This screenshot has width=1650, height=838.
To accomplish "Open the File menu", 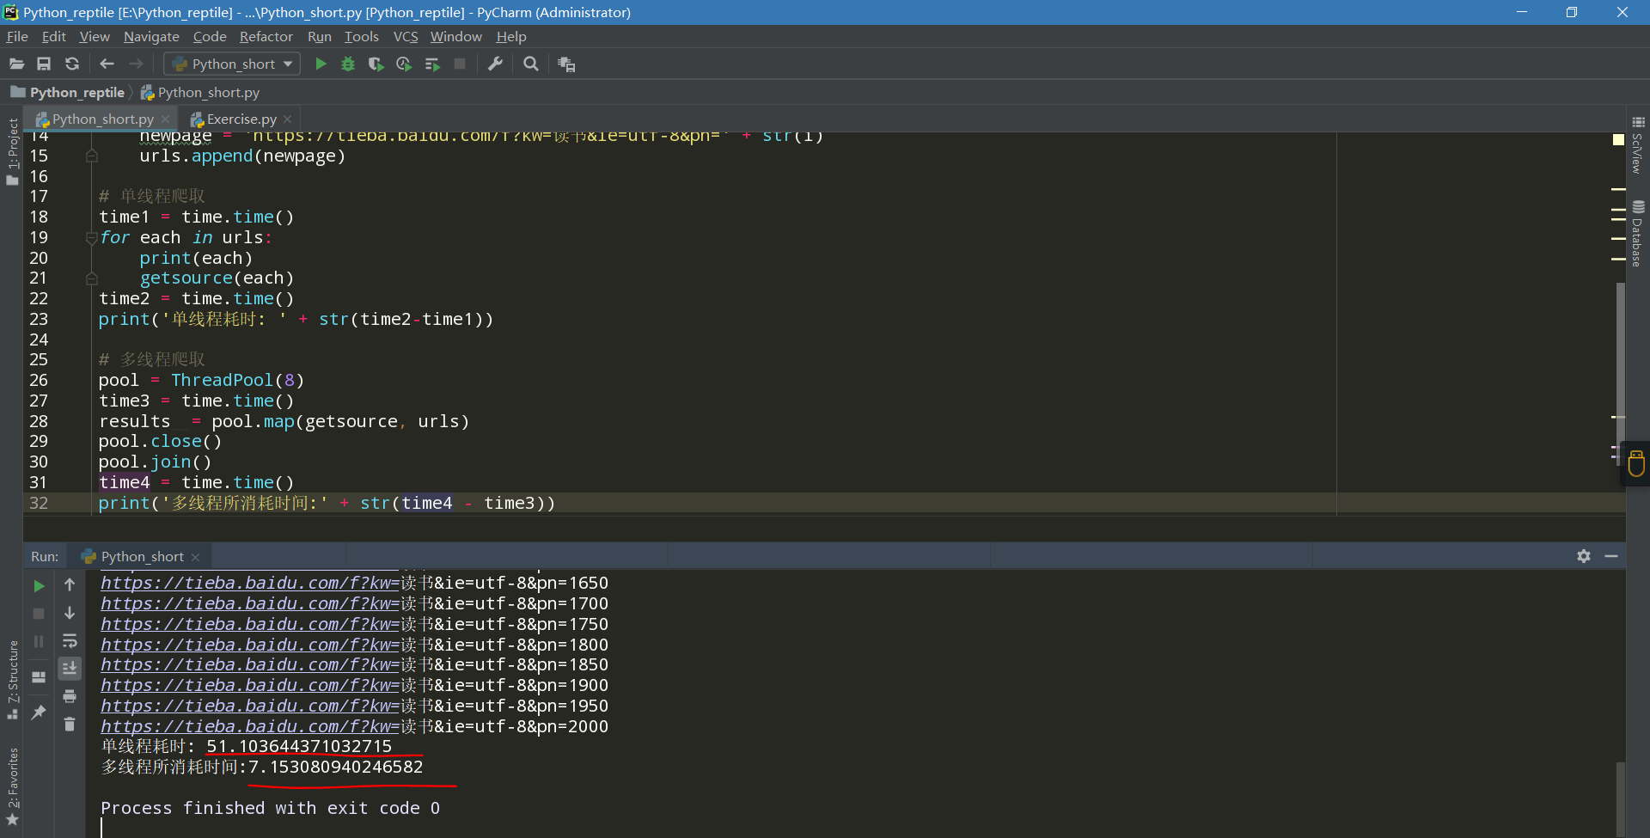I will pyautogui.click(x=17, y=36).
